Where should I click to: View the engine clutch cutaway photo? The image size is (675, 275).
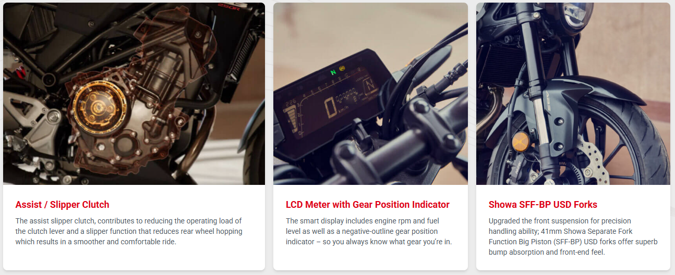pos(134,94)
